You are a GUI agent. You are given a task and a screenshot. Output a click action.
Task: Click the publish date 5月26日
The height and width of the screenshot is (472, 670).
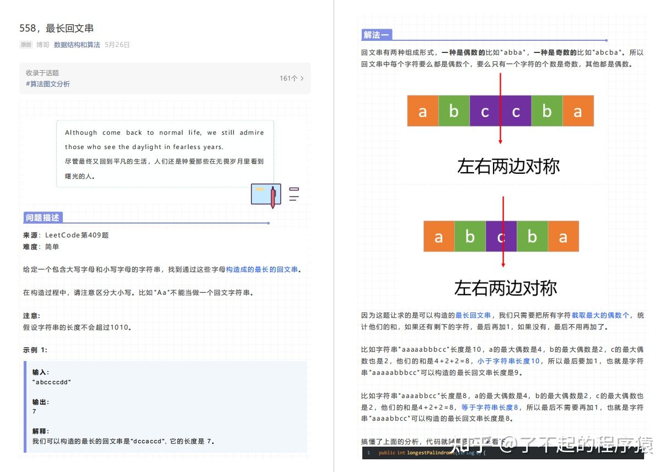pos(117,45)
